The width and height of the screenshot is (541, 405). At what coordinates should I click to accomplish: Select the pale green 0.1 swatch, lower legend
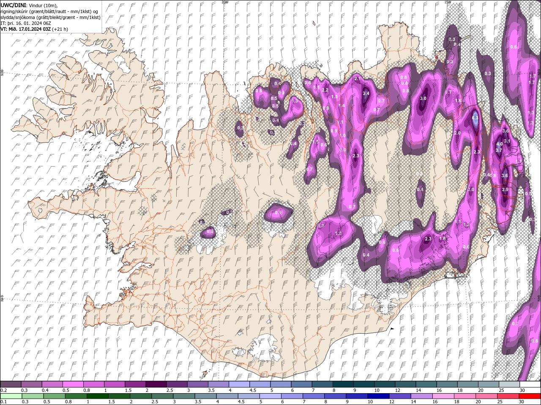(x=11, y=396)
